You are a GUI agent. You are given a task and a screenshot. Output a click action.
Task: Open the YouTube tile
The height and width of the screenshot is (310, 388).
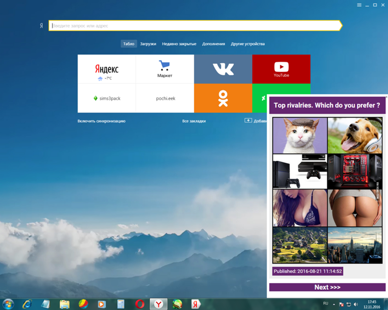point(281,69)
